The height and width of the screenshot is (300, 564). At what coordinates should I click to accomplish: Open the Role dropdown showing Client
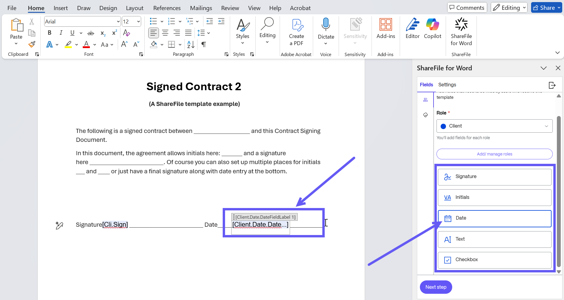click(494, 126)
